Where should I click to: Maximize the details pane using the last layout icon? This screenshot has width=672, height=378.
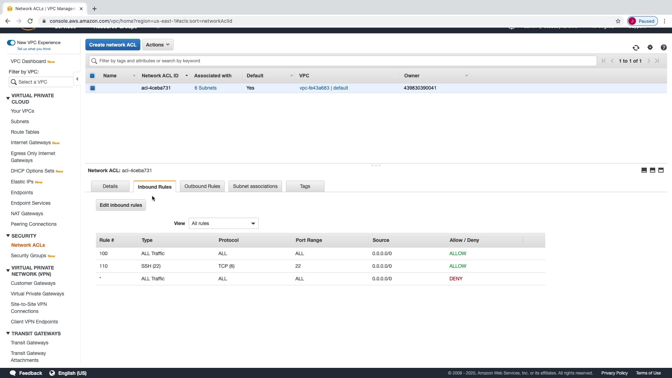coord(661,170)
